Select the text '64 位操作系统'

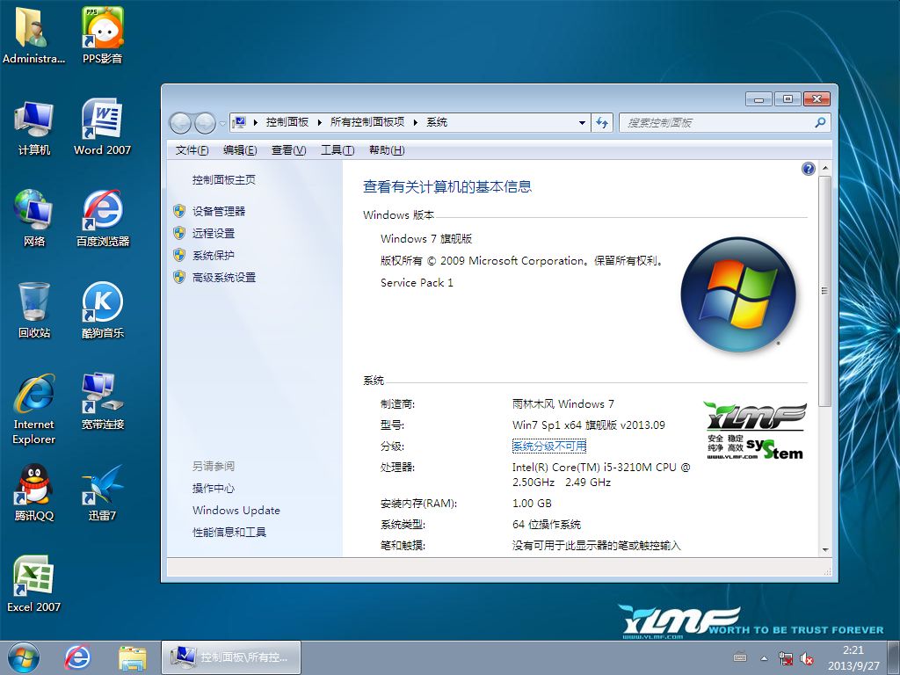point(547,525)
